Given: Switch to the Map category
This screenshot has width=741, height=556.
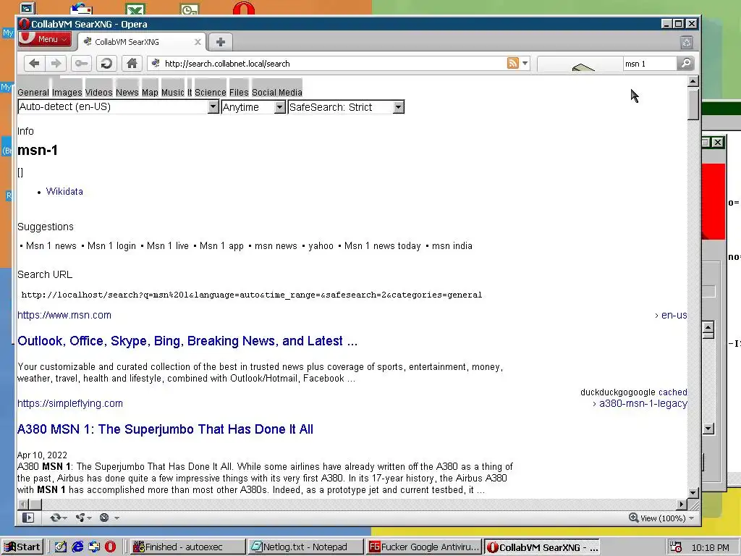Looking at the screenshot, I should 150,92.
